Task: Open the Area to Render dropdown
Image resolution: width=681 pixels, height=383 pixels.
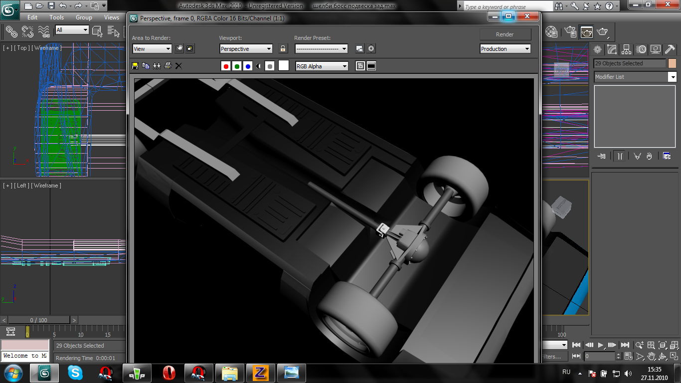Action: (x=152, y=49)
